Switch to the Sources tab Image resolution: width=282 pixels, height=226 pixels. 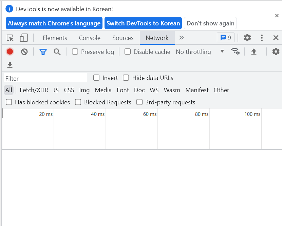[x=123, y=38]
